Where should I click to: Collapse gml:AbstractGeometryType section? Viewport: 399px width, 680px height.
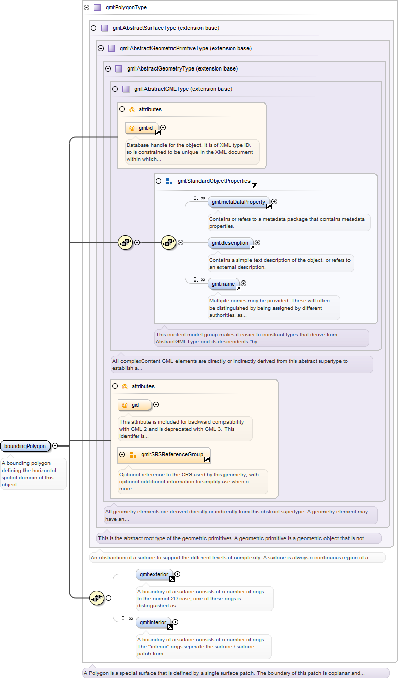[108, 68]
